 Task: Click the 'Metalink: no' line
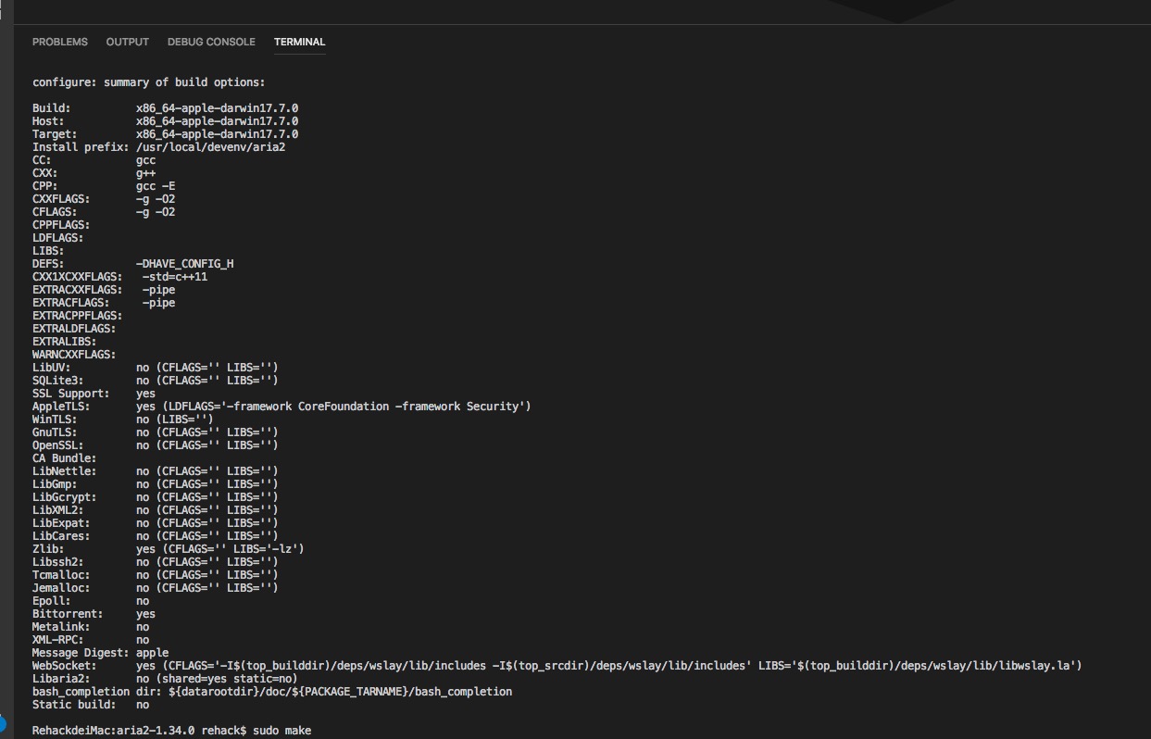click(x=91, y=627)
